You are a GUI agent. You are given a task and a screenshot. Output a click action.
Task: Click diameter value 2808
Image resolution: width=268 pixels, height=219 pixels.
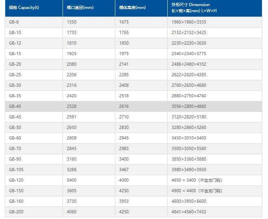(71, 138)
